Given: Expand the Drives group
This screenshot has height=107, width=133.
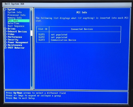Looking at the screenshot, I should click(x=5, y=29).
